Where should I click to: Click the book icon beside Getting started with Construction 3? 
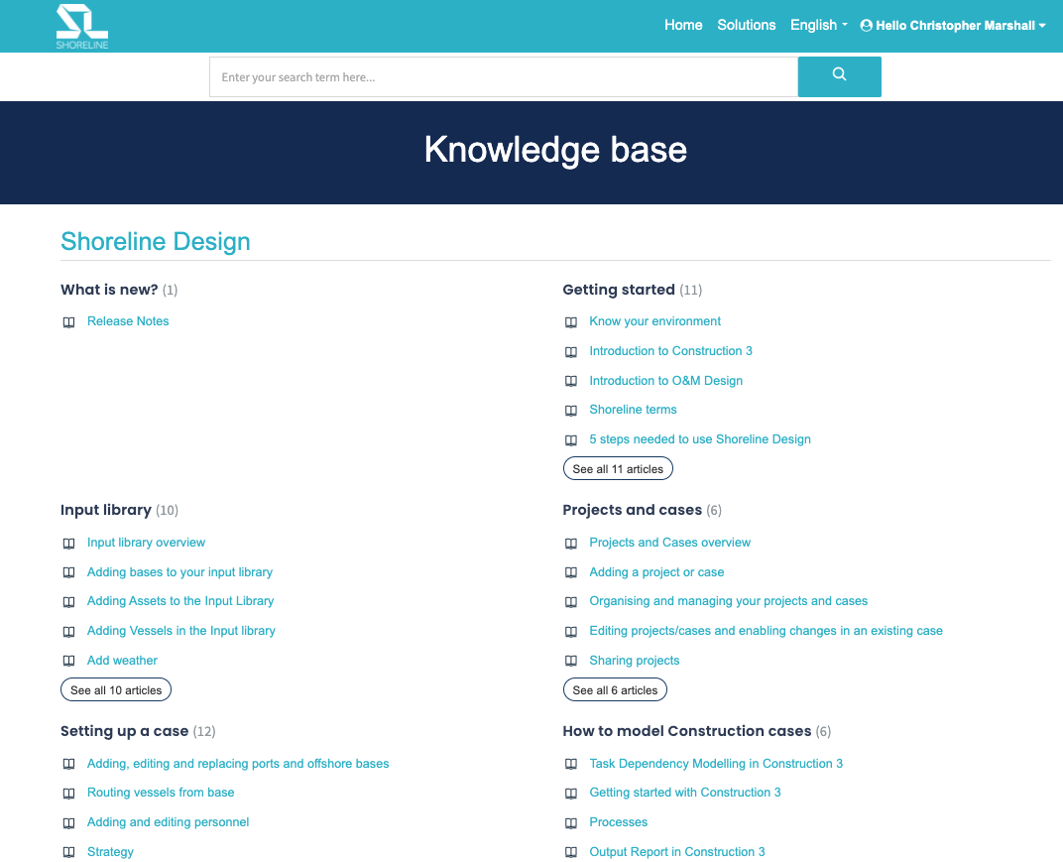pyautogui.click(x=571, y=794)
